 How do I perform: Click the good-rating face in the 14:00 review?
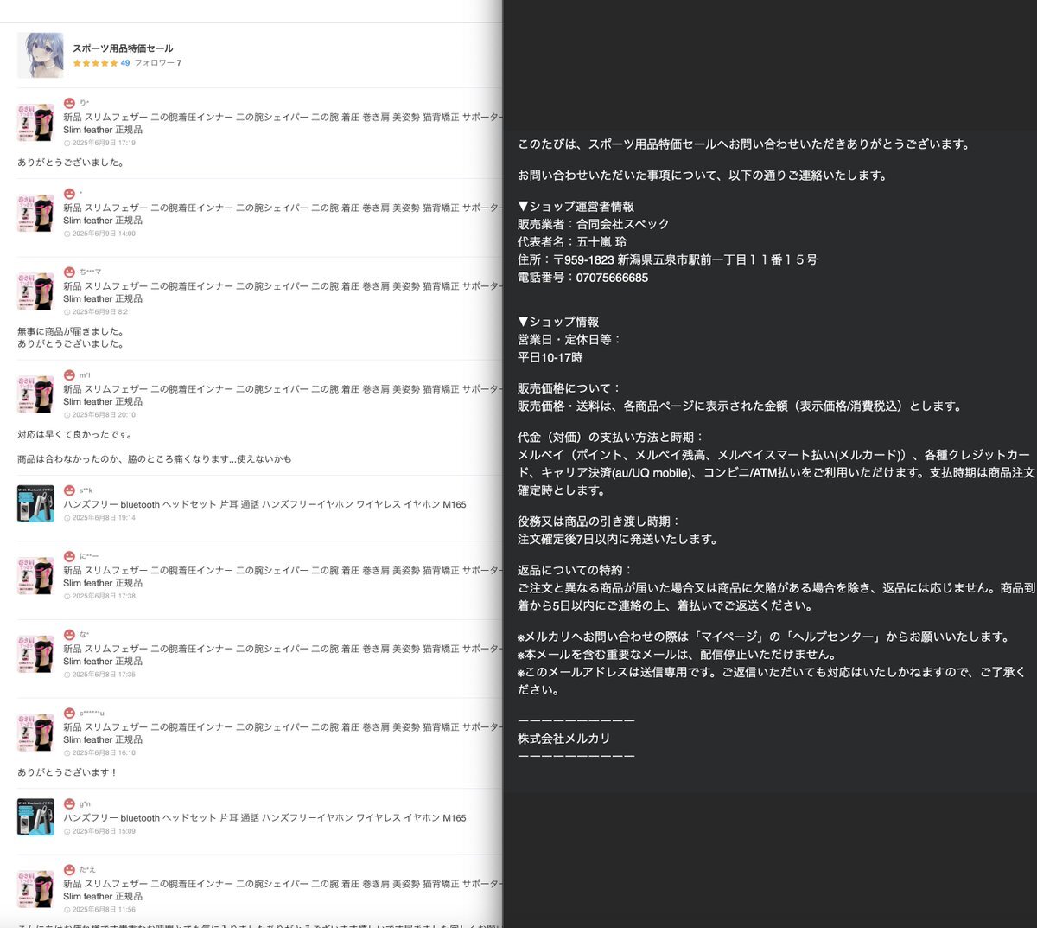tap(69, 194)
